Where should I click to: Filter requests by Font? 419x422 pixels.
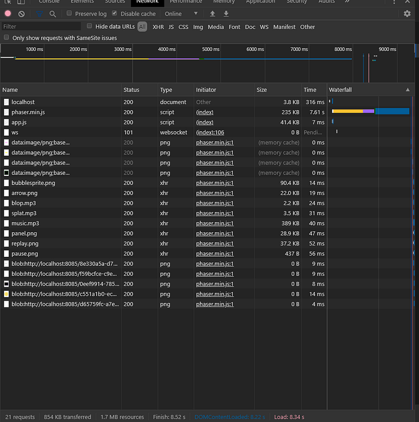[235, 27]
